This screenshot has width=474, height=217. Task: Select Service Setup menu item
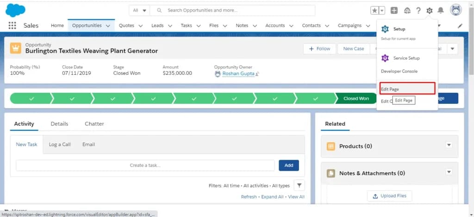pyautogui.click(x=407, y=58)
